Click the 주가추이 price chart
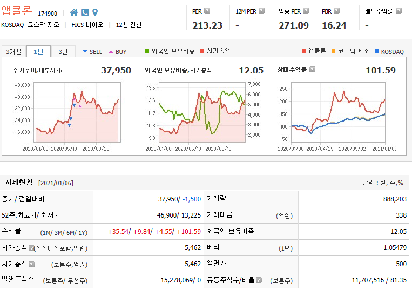 click(77, 112)
